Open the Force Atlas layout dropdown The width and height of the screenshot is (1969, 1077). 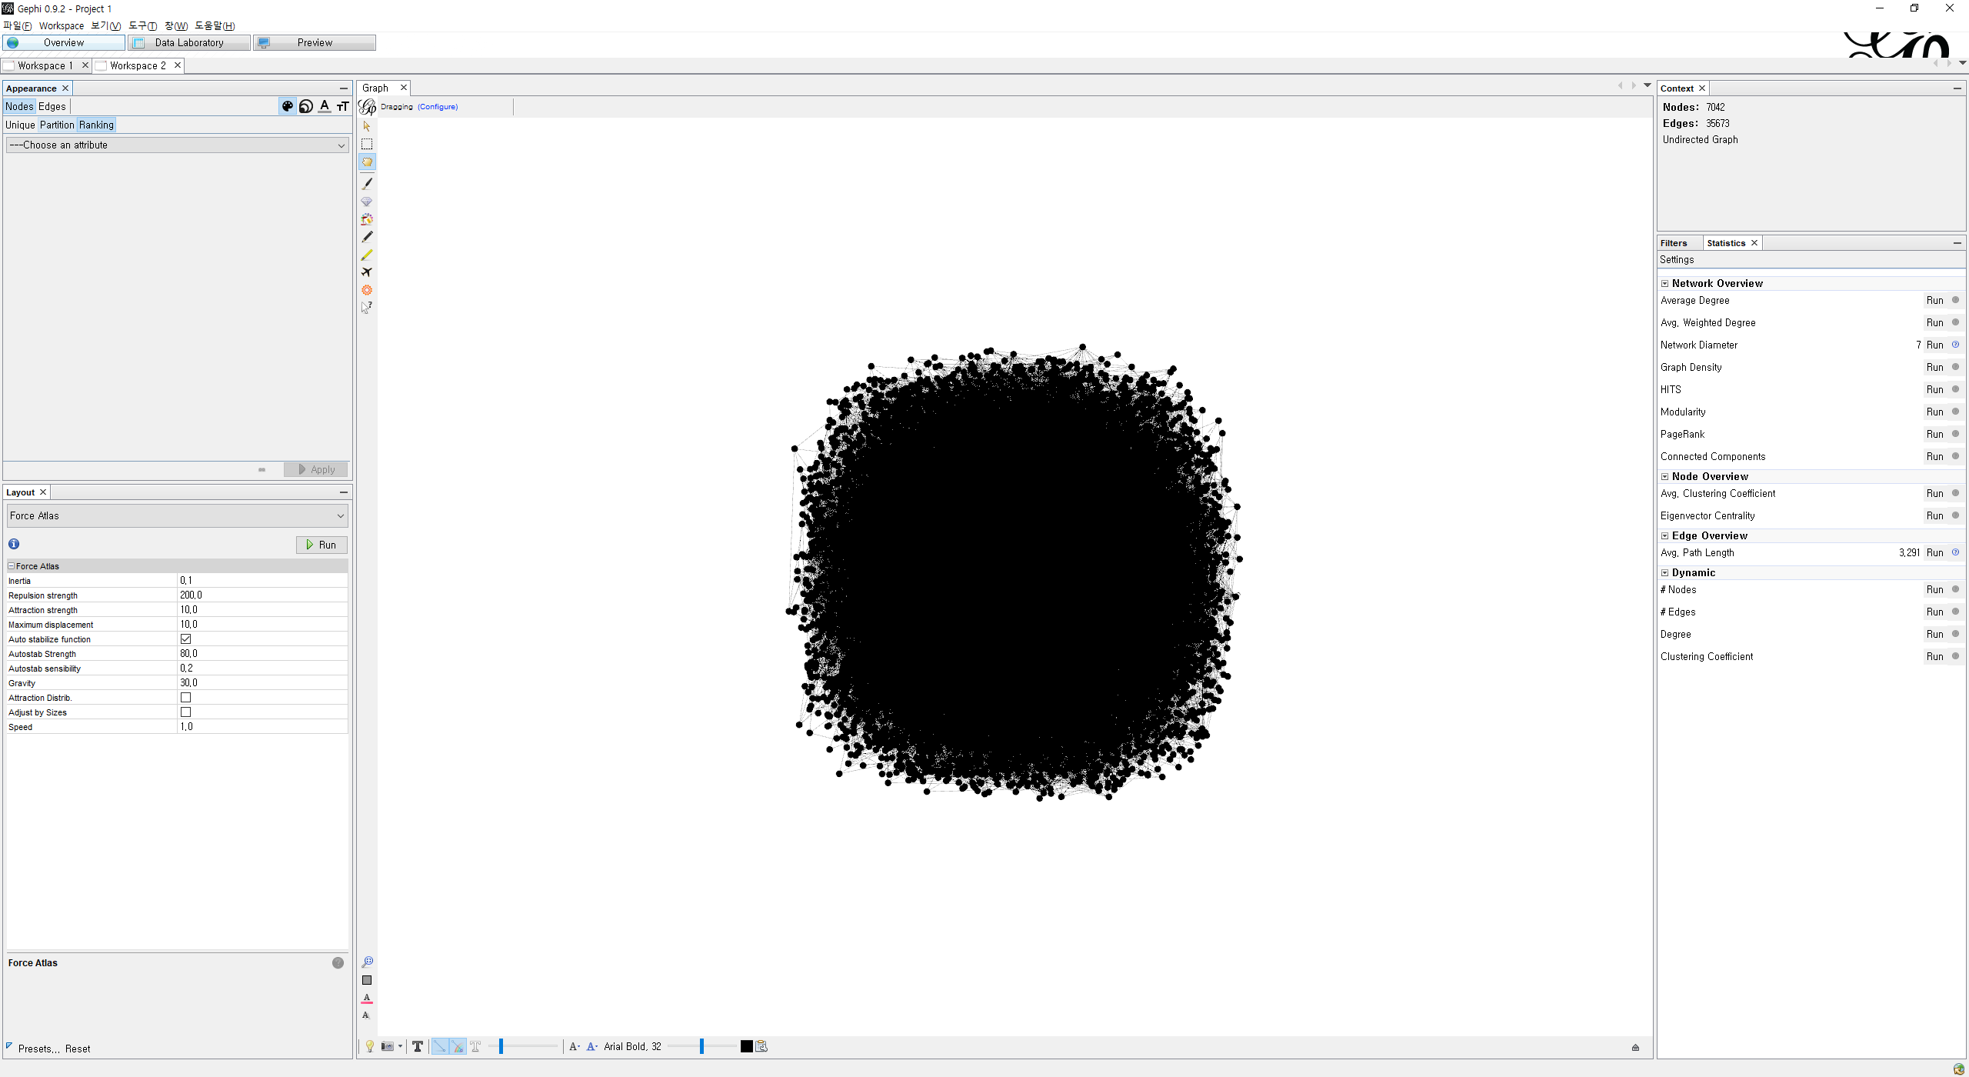pos(177,515)
